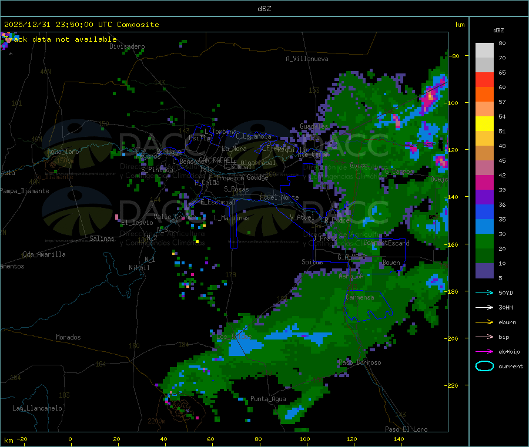This screenshot has height=447, width=529.
Task: Click the -200 km tick on right axis
Action: (453, 338)
